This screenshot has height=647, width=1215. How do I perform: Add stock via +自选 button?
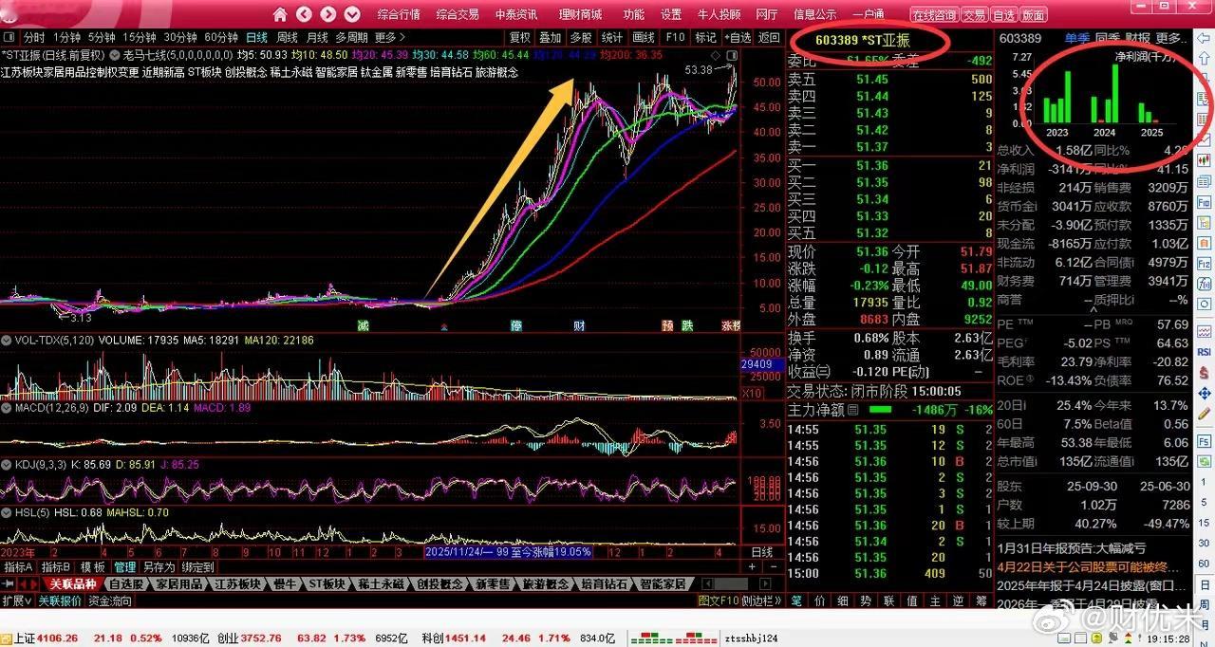pos(737,38)
